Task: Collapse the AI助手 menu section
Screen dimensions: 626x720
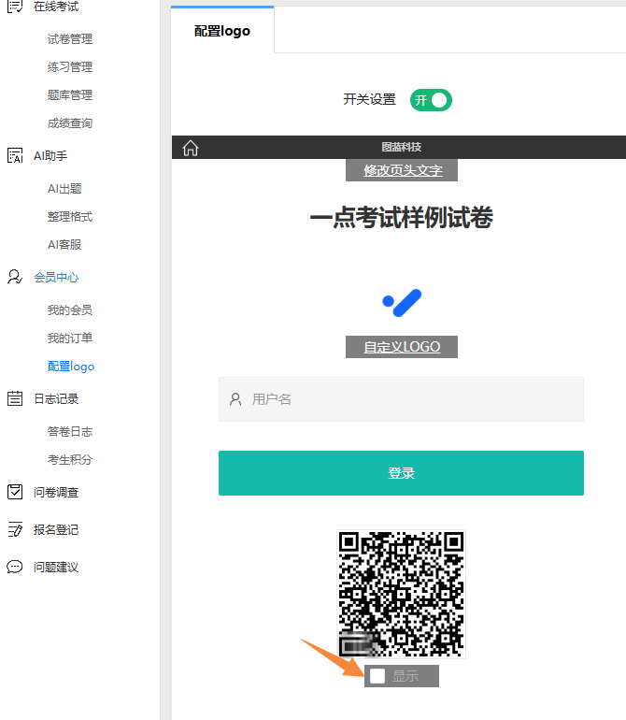Action: (50, 155)
